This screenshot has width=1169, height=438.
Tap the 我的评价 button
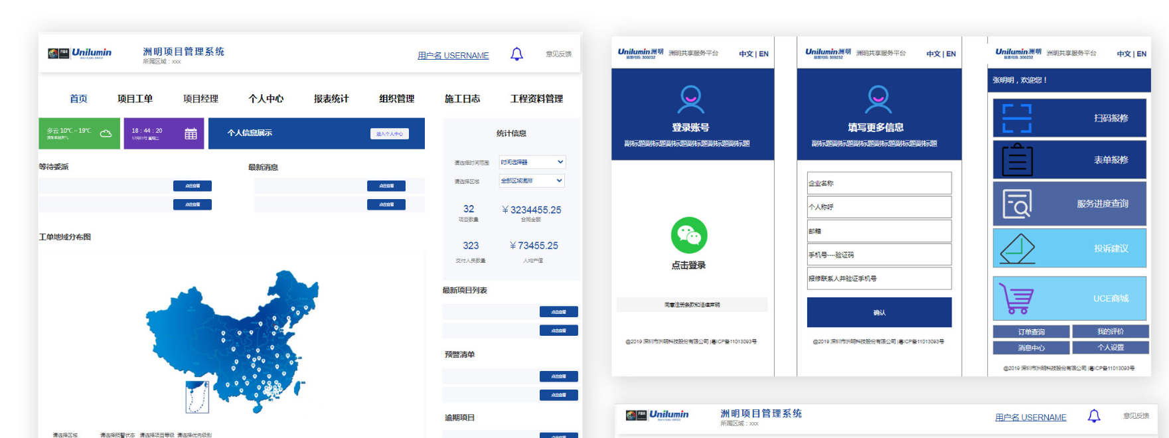1111,331
